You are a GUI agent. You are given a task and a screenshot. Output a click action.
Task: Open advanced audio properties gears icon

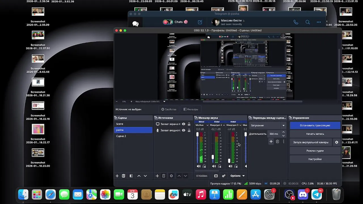point(224,176)
